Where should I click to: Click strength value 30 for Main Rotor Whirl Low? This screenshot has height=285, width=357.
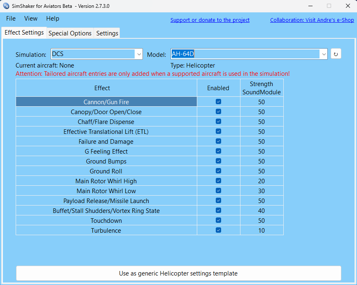click(261, 191)
